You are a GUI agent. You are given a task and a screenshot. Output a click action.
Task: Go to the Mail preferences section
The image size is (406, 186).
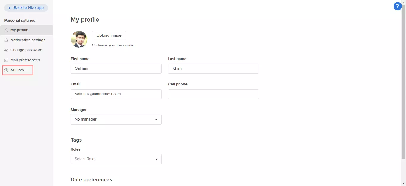(25, 60)
